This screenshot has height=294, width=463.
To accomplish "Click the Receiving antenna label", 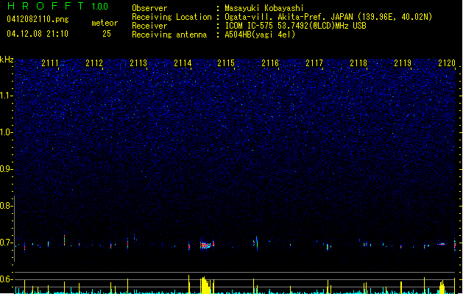I will pos(169,35).
